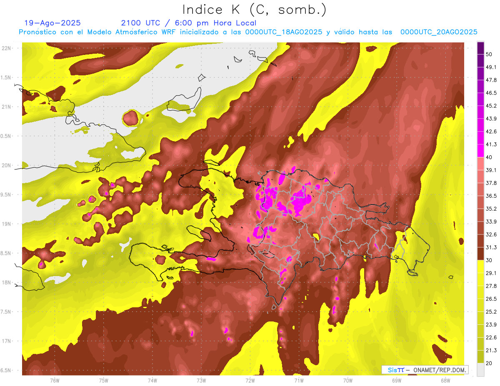
Task: Click the "19N" latitude label
Action: click(x=6, y=224)
